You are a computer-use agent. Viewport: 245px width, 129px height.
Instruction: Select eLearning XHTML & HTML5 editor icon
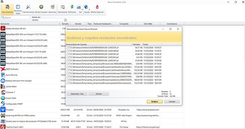pyautogui.click(x=3, y=115)
